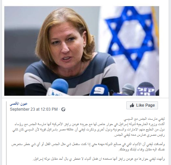
Task: Click the vertical quote bar left of the post
Action: [6, 133]
